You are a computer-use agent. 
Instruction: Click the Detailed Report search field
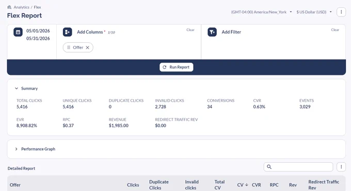[298, 167]
